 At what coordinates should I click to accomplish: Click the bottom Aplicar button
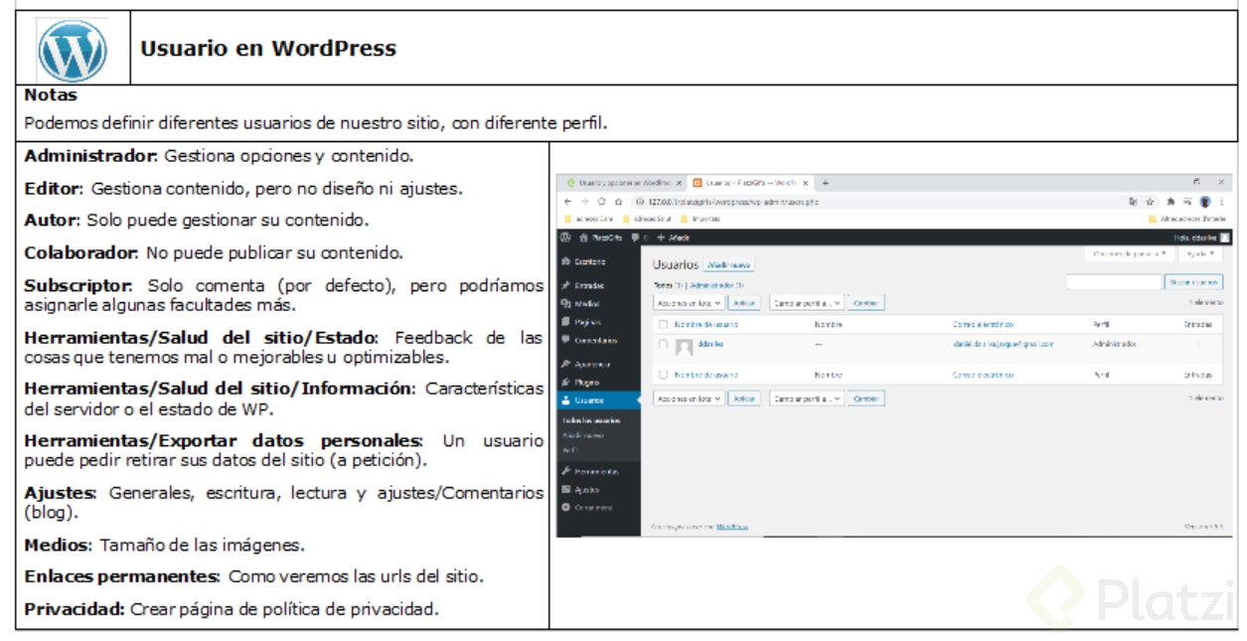743,398
